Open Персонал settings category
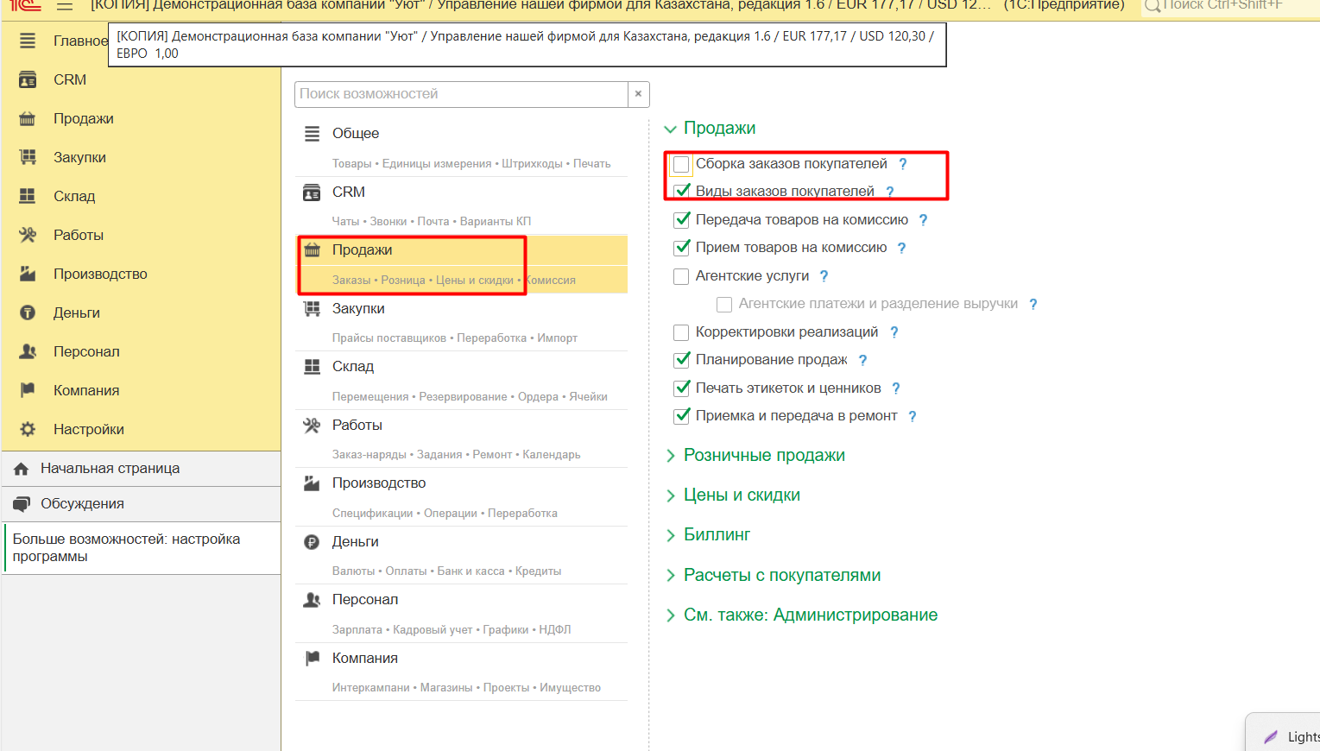The height and width of the screenshot is (751, 1320). click(461, 613)
